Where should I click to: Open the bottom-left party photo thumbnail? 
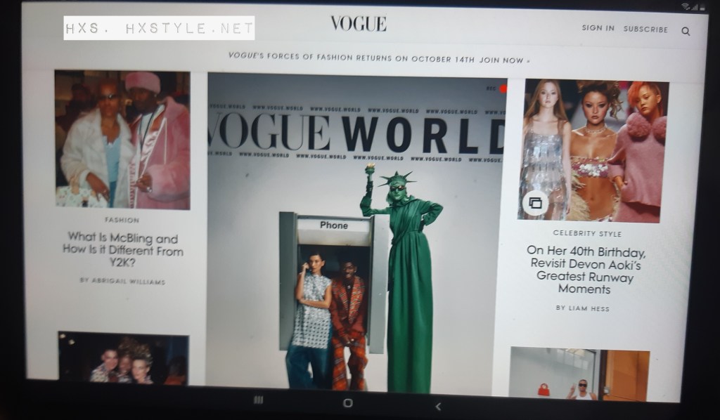pyautogui.click(x=123, y=358)
